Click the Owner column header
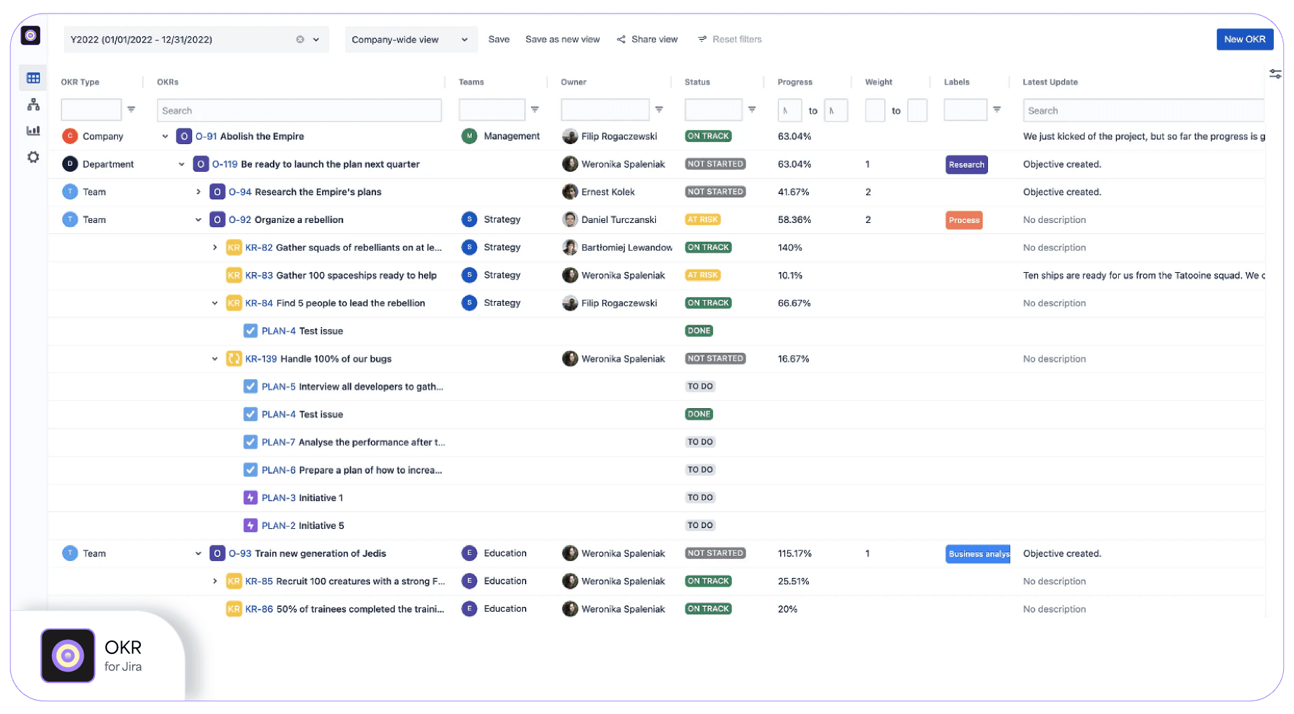Image resolution: width=1294 pixels, height=714 pixels. [x=574, y=82]
